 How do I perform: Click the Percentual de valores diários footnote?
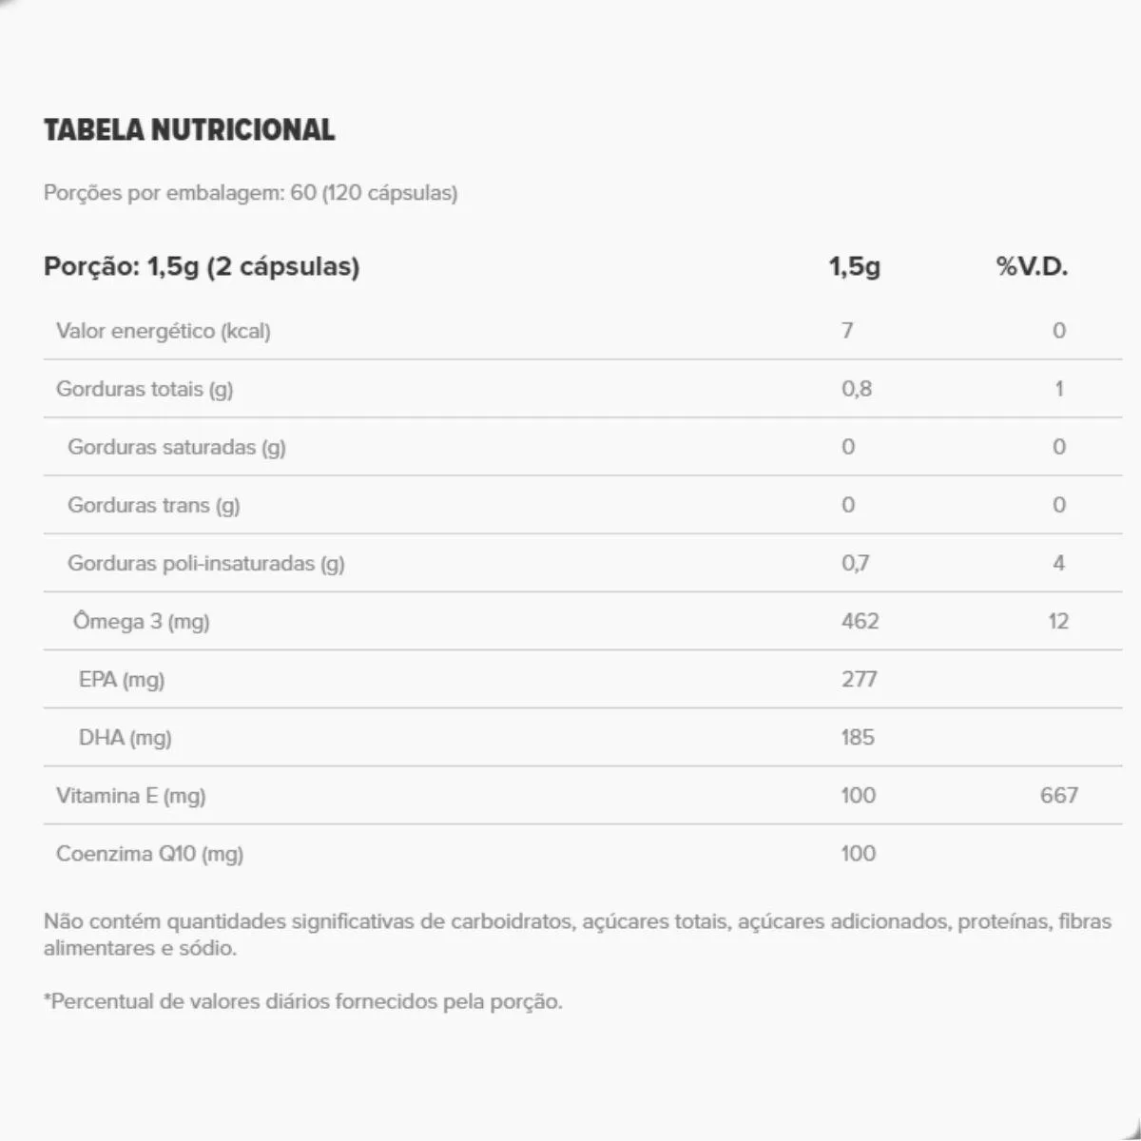click(303, 1002)
